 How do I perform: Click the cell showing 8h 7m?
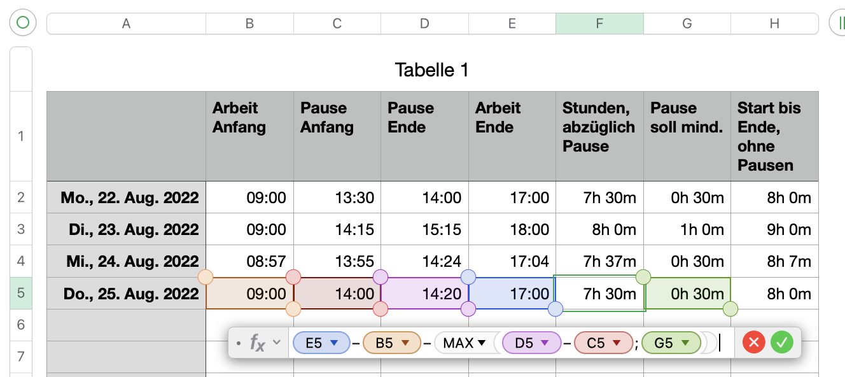774,261
